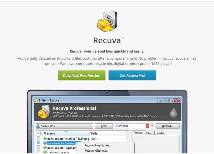Image resolution: width=214 pixels, height=154 pixels.
Task: Click the title bar Piriform Recuva icon
Action: pyautogui.click(x=36, y=100)
